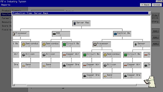Select the Sand pile icon under SSD branch
This screenshot has width=163, height=92.
44,66
